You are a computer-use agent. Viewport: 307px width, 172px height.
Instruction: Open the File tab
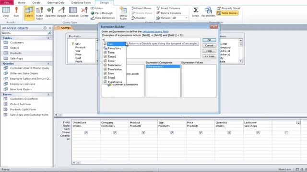[7, 2]
